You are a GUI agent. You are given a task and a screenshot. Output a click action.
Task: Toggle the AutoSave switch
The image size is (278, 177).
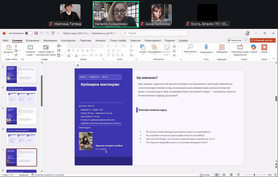29,33
